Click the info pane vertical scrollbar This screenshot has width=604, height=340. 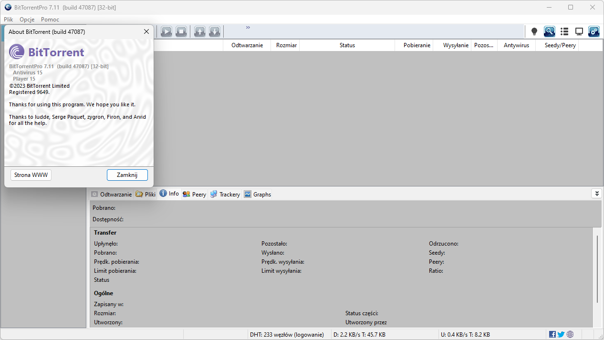pyautogui.click(x=597, y=268)
